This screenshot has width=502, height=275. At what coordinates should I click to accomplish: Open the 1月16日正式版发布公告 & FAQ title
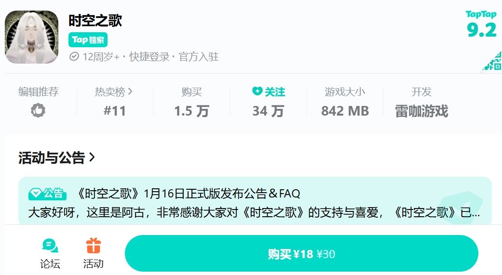[188, 194]
